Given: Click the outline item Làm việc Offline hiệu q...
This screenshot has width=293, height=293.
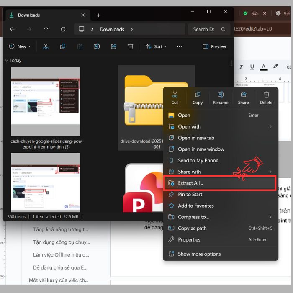Looking at the screenshot, I should click(x=61, y=254).
